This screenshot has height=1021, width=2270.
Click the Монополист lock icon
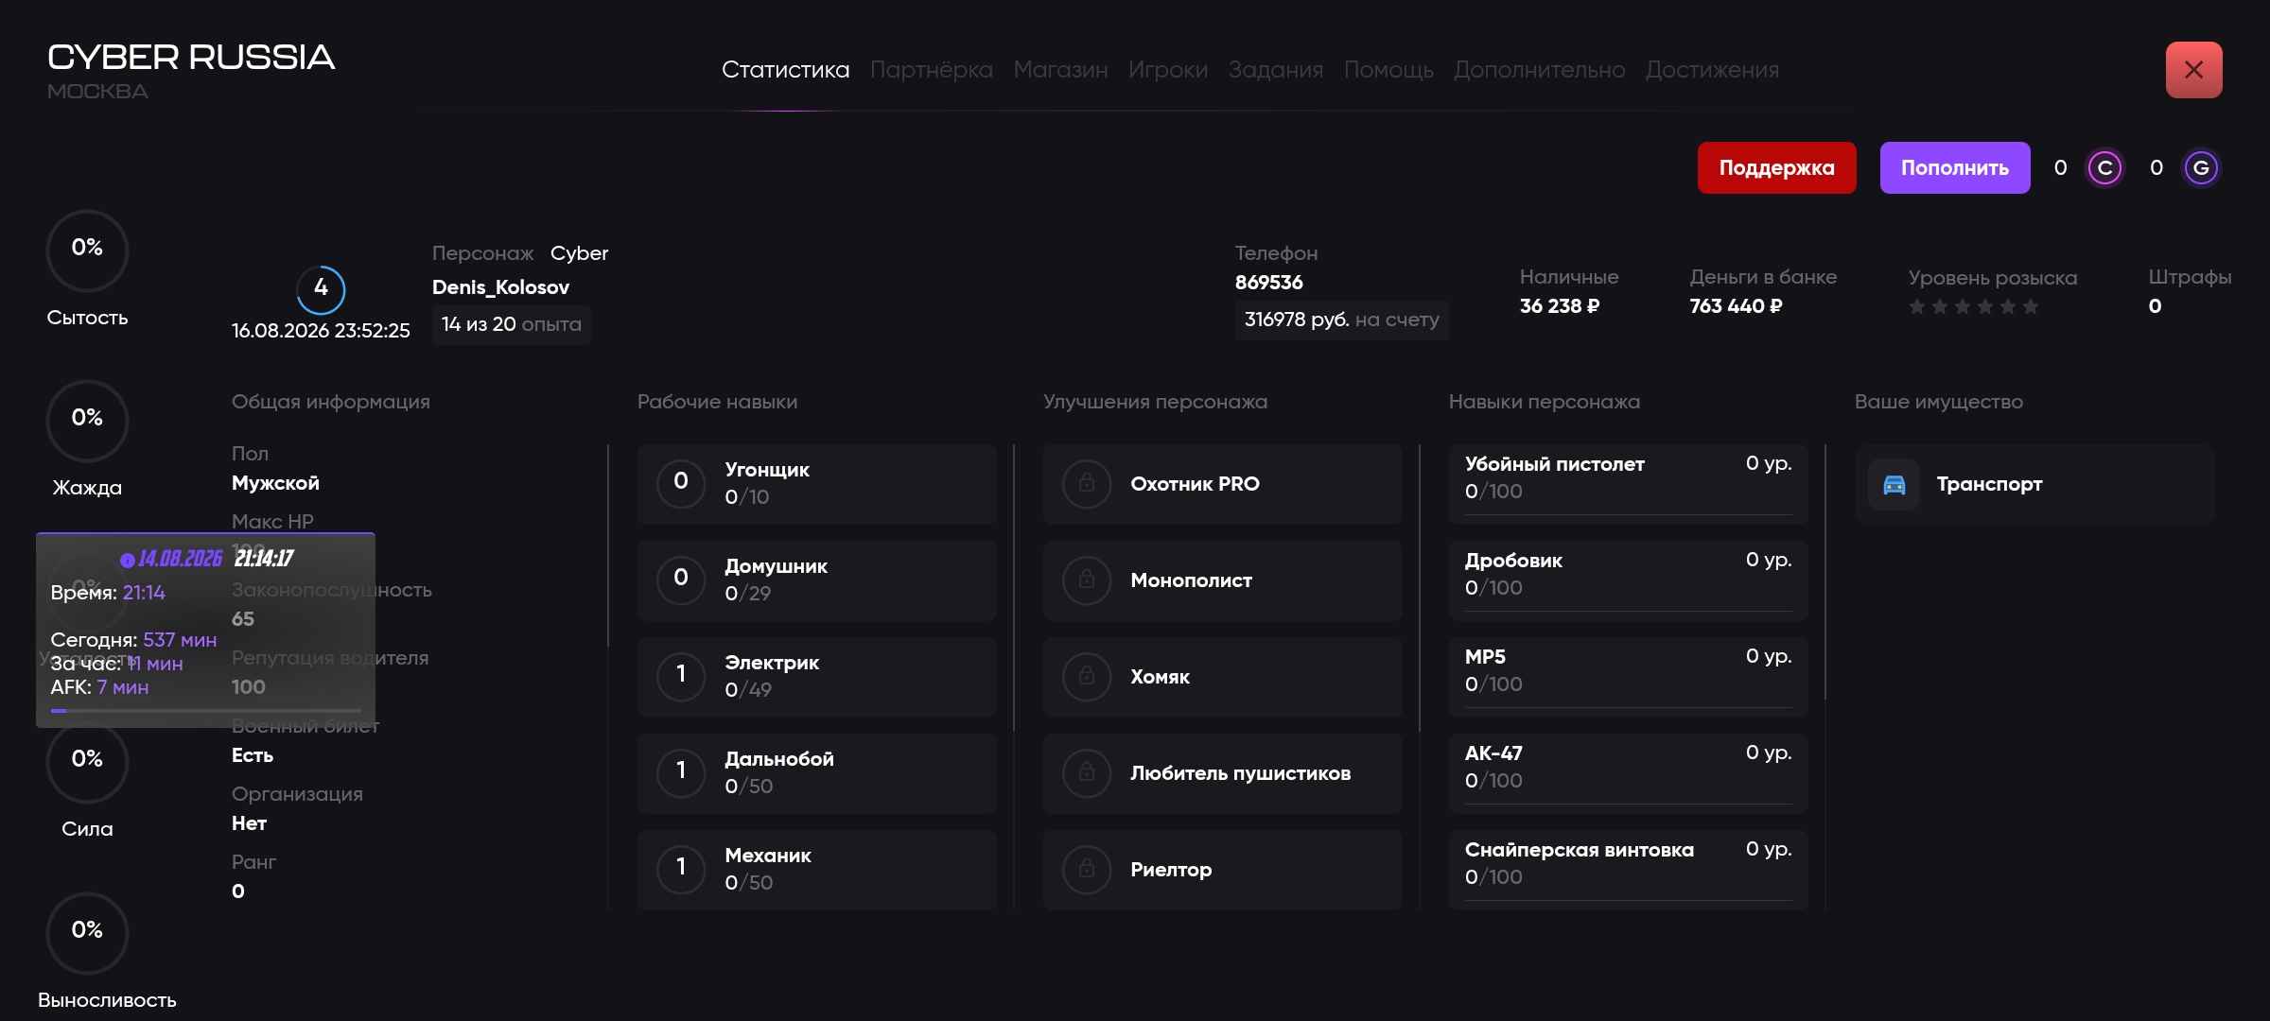coord(1087,580)
